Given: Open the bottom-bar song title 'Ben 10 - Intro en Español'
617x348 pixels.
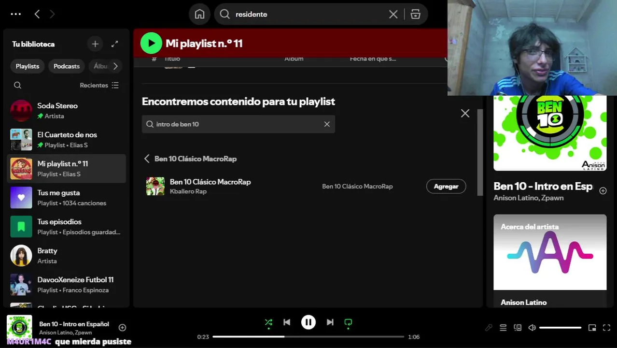Looking at the screenshot, I should pyautogui.click(x=74, y=324).
